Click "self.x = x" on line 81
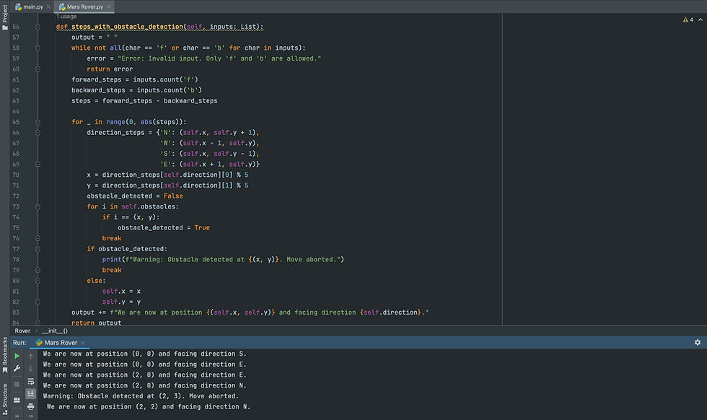The width and height of the screenshot is (707, 420). pyautogui.click(x=121, y=292)
